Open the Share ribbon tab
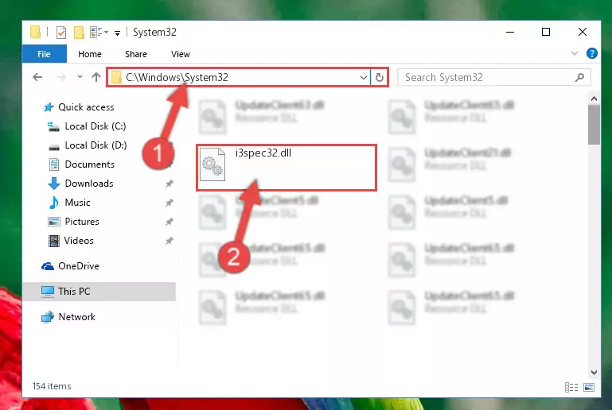This screenshot has height=410, width=612. pyautogui.click(x=136, y=54)
